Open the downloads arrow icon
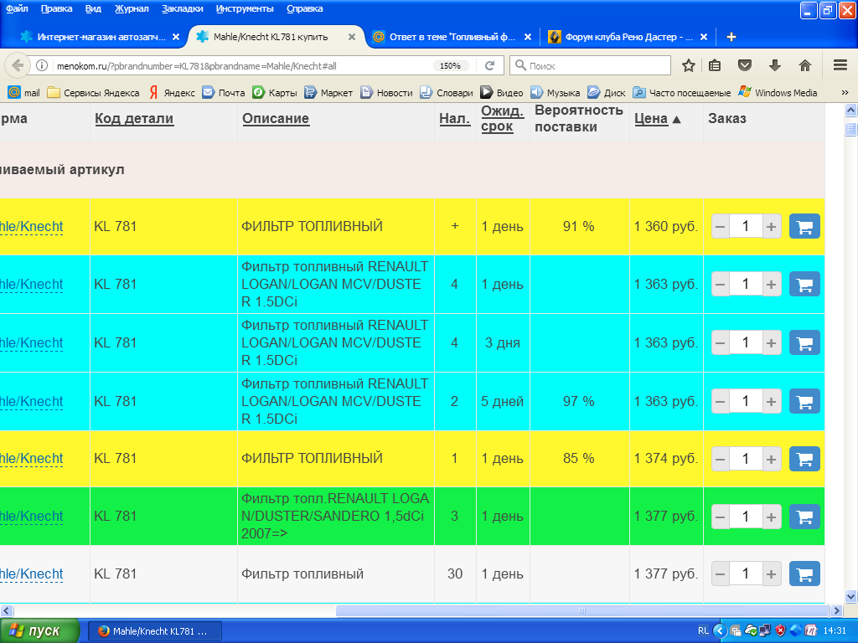 click(x=774, y=65)
